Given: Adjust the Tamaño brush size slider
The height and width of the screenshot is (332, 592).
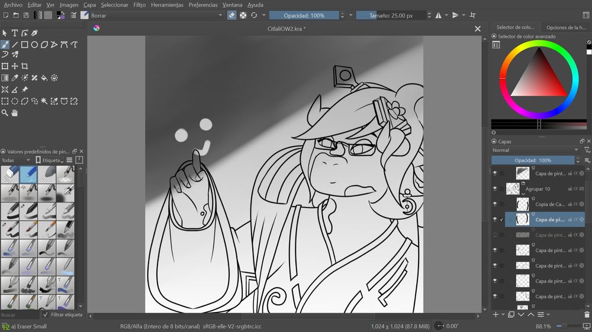Looking at the screenshot, I should tap(391, 15).
